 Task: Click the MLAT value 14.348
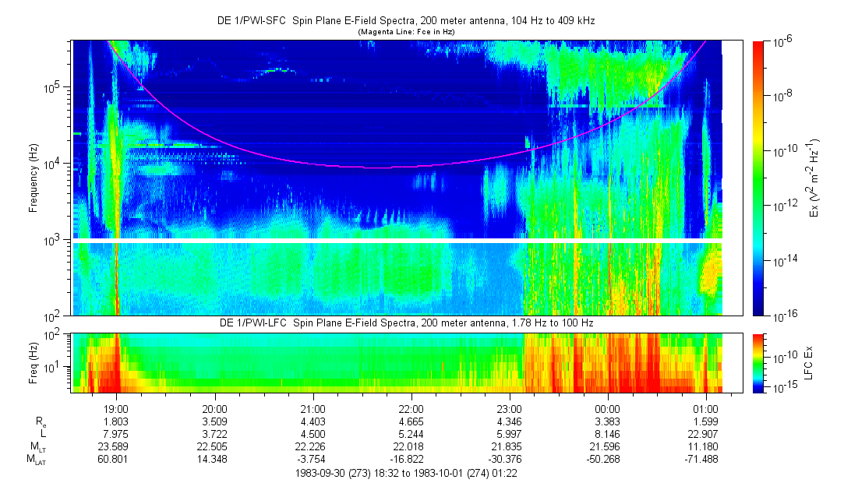coord(212,460)
